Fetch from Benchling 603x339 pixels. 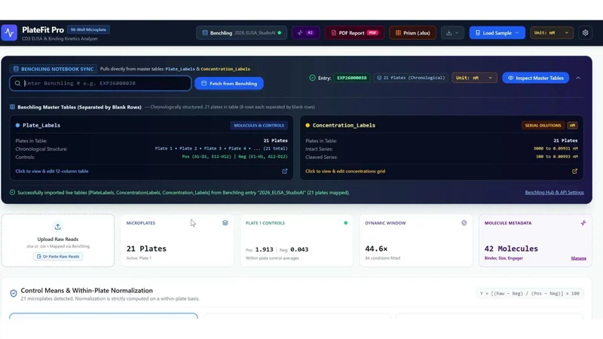229,84
